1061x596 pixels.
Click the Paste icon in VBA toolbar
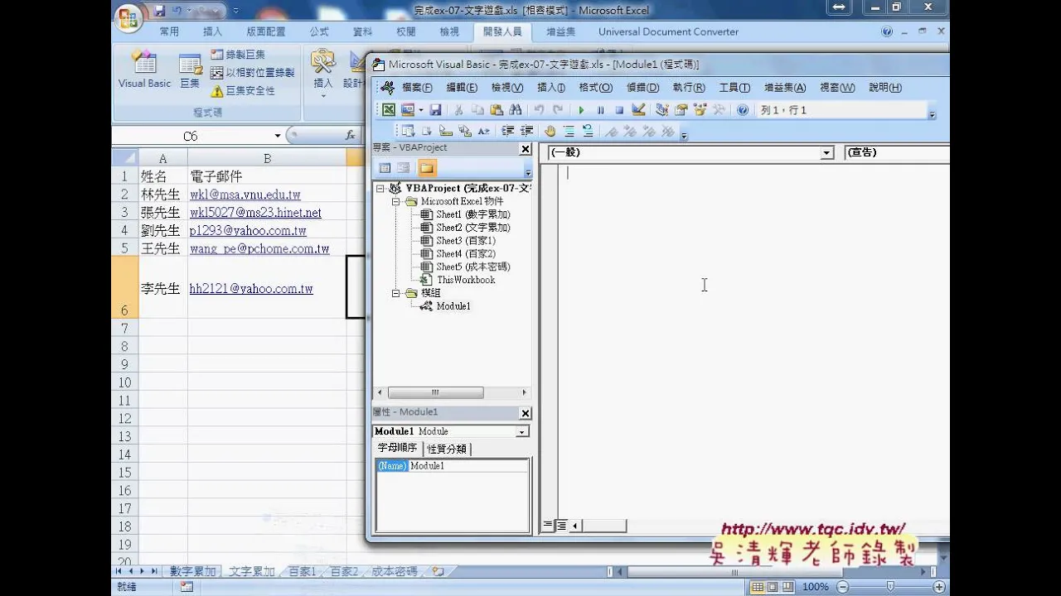coord(497,110)
